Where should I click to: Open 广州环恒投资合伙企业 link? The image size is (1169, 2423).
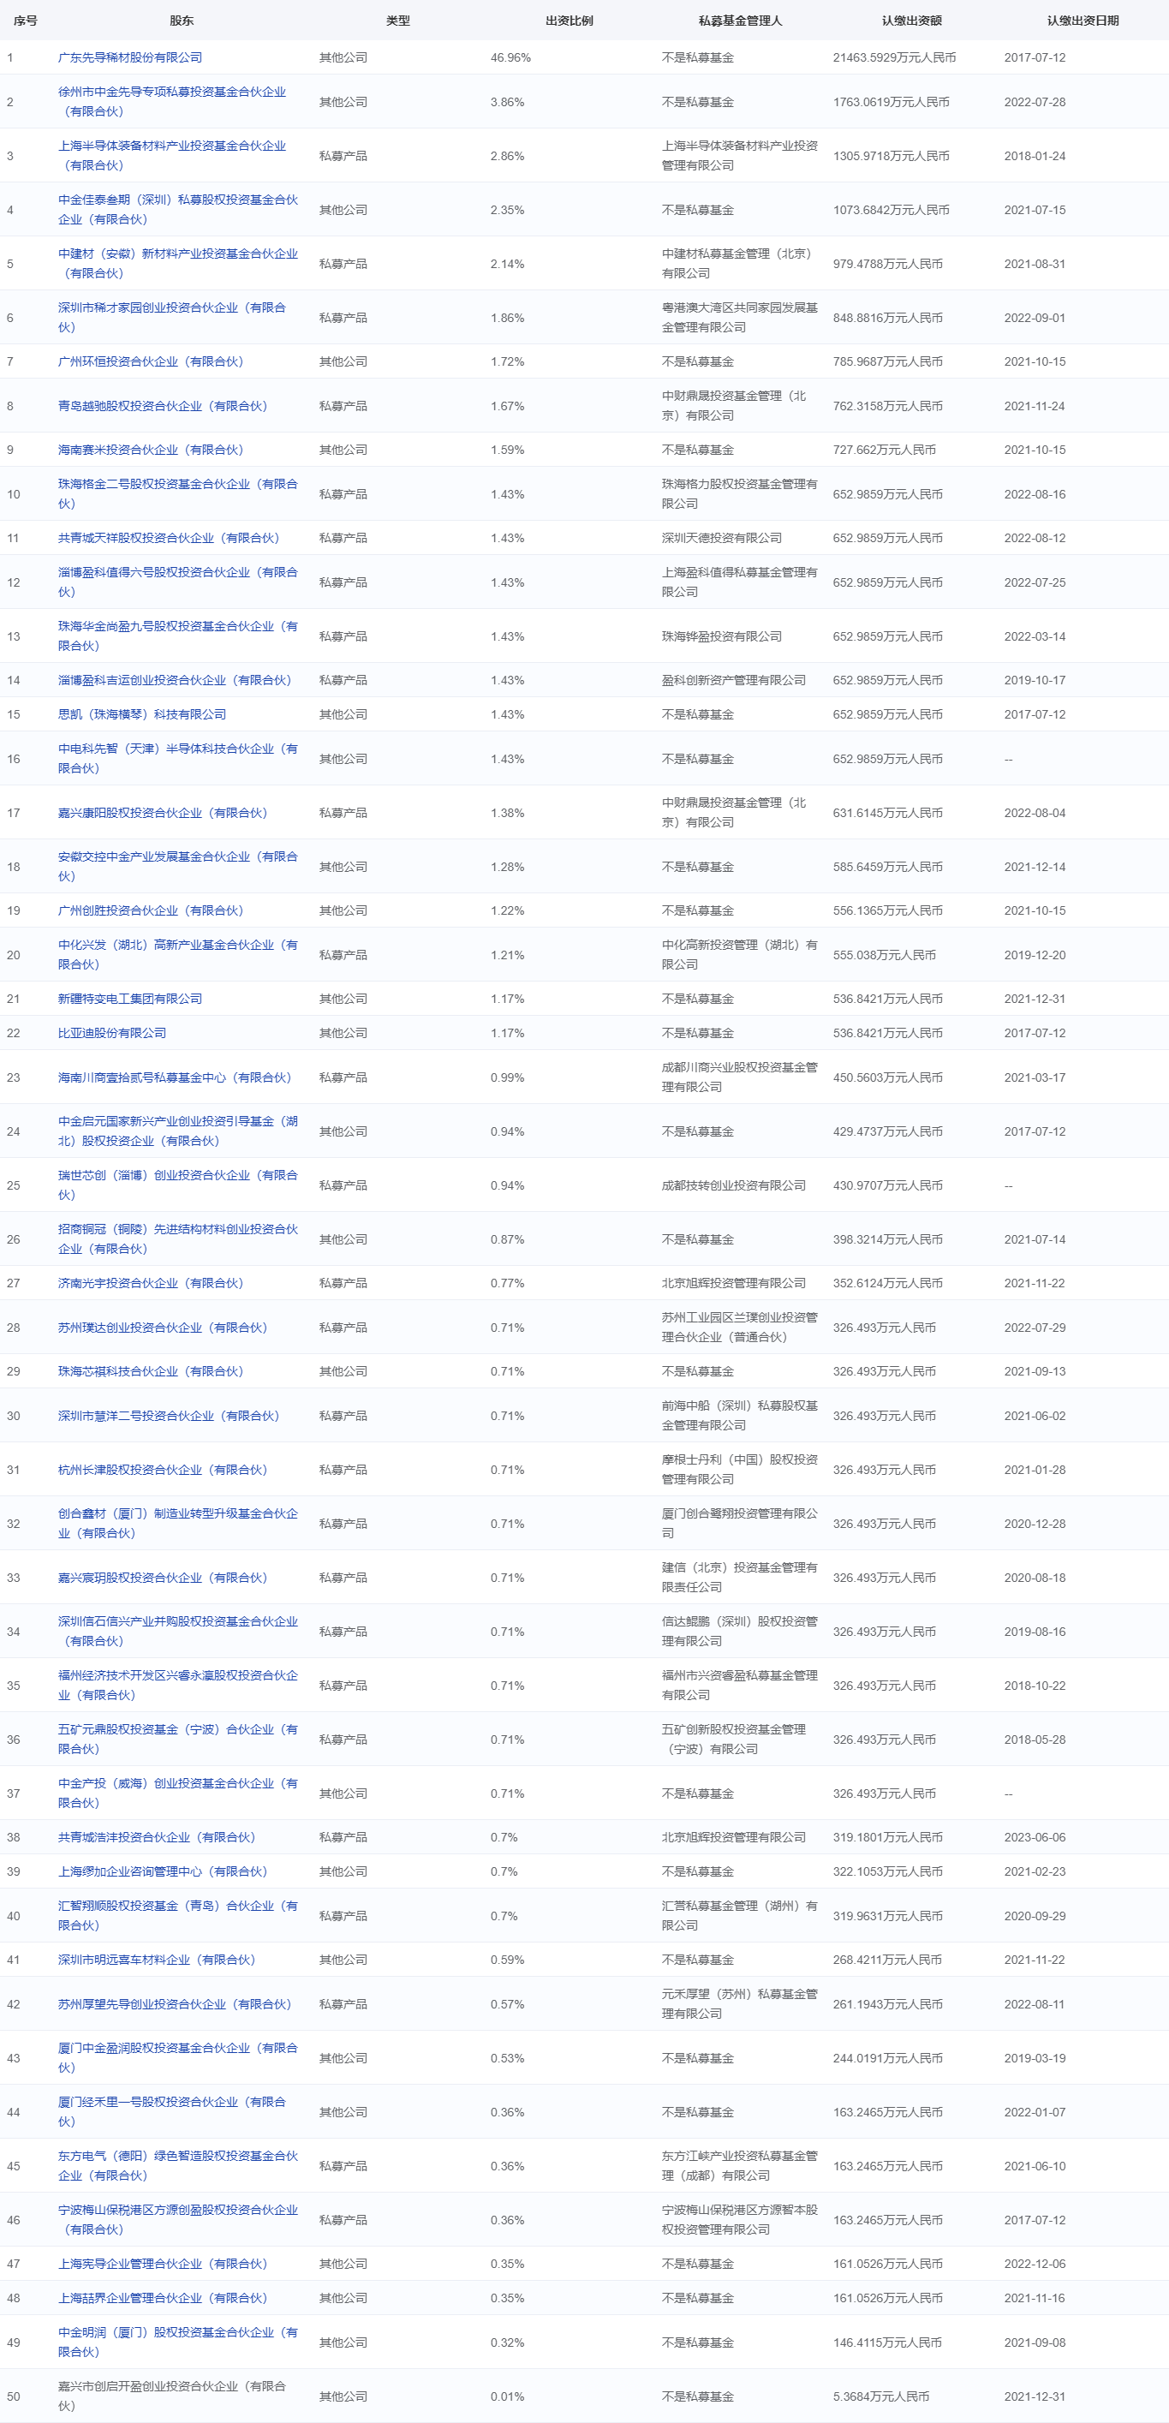coord(151,361)
